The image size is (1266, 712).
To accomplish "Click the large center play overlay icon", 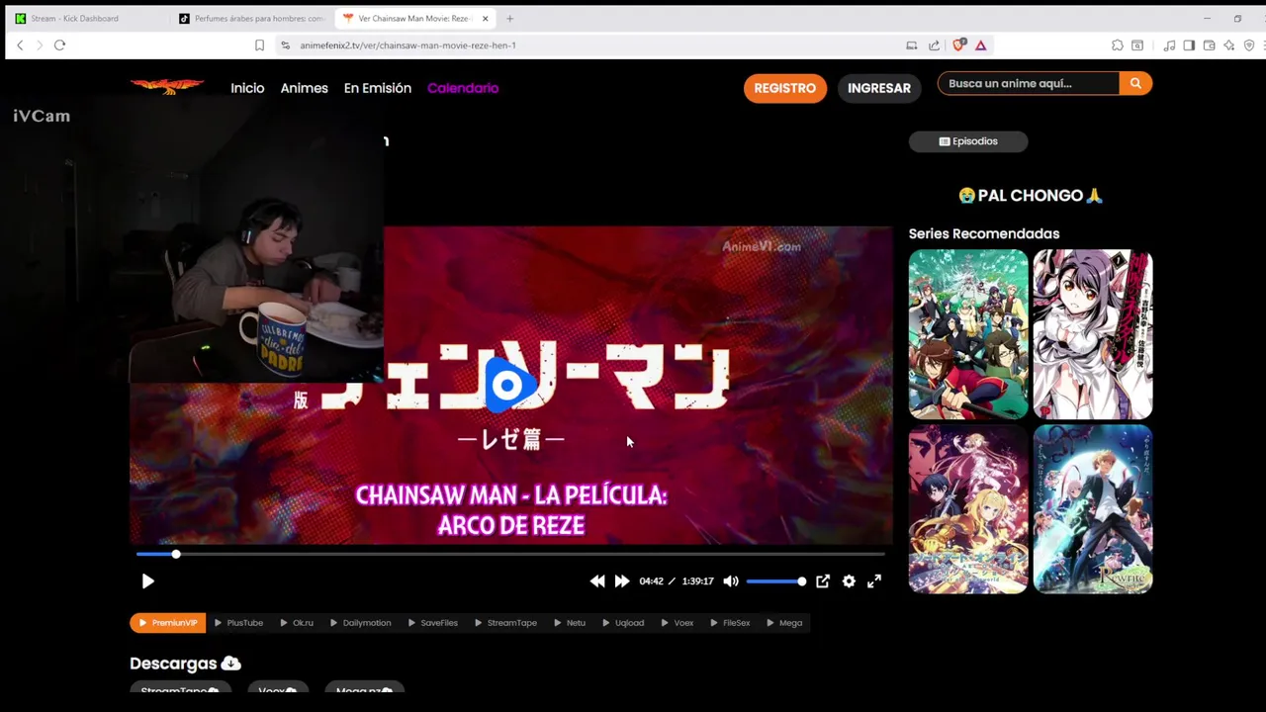I will [x=510, y=386].
